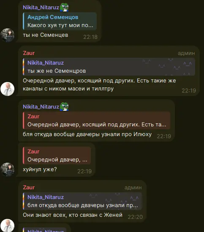Click the message text "хуйнул уже?"
The height and width of the screenshot is (232, 204).
pyautogui.click(x=40, y=169)
